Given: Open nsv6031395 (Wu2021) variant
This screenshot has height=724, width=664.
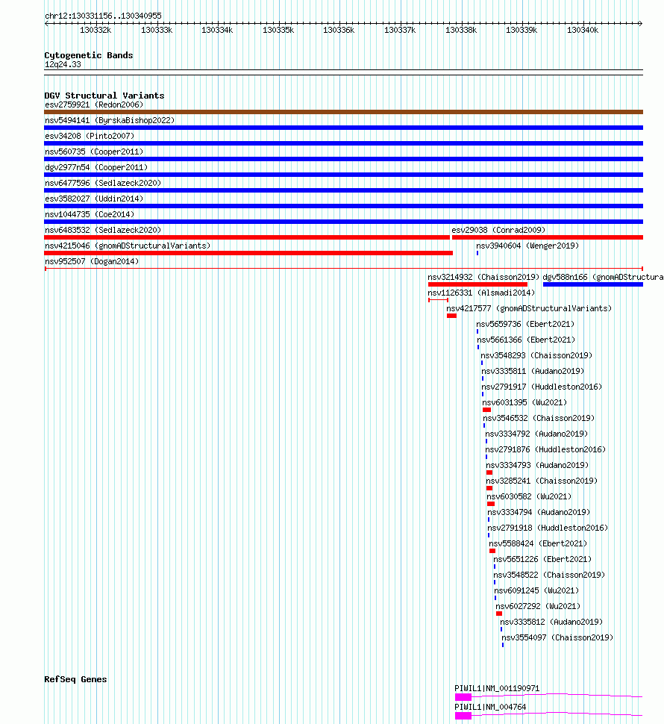Looking at the screenshot, I should coord(524,403).
